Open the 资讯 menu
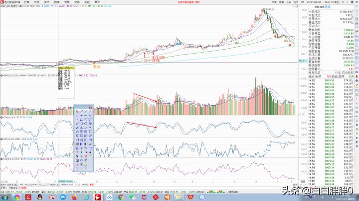This screenshot has width=359, height=201. [x=47, y=2]
